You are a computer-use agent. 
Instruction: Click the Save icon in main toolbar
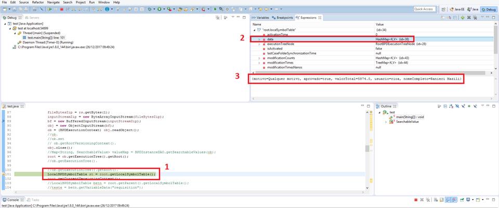point(15,9)
